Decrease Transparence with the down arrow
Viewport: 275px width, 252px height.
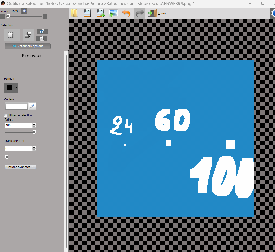[34, 150]
